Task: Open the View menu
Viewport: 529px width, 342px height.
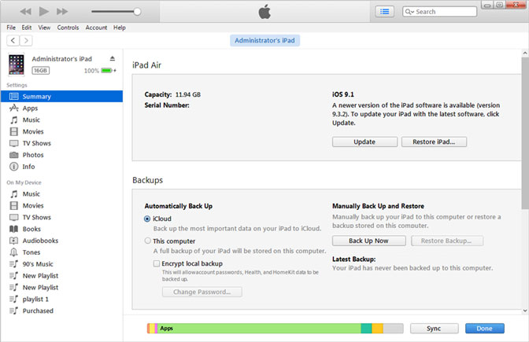Action: pos(44,28)
